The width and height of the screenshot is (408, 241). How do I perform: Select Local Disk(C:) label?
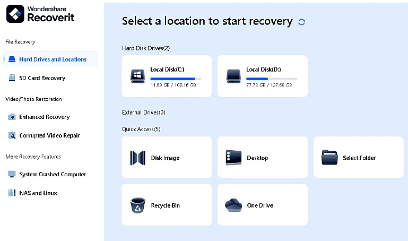tap(167, 70)
